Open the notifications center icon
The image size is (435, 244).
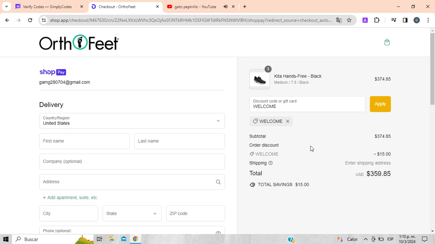point(425,239)
